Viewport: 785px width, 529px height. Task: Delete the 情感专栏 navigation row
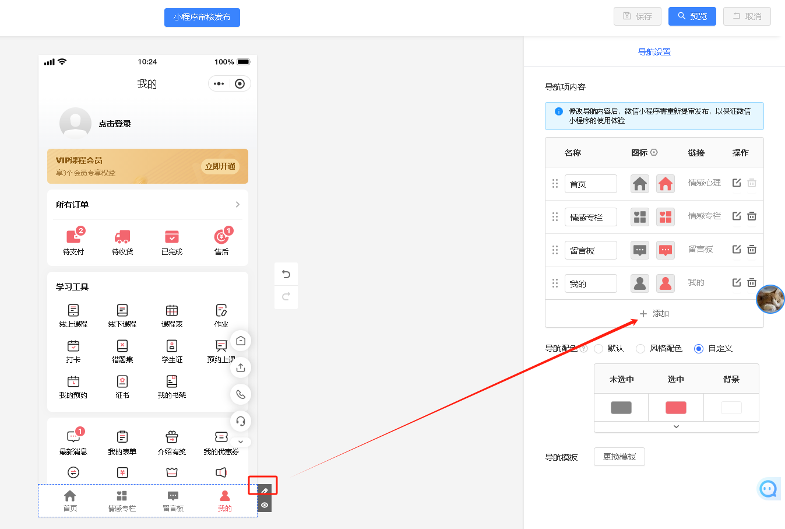point(752,216)
